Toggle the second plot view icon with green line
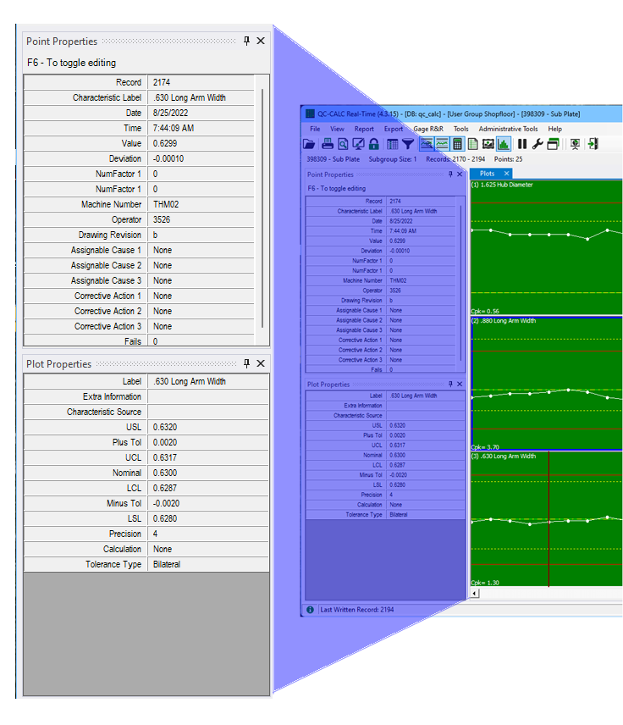This screenshot has height=725, width=623. click(x=442, y=144)
